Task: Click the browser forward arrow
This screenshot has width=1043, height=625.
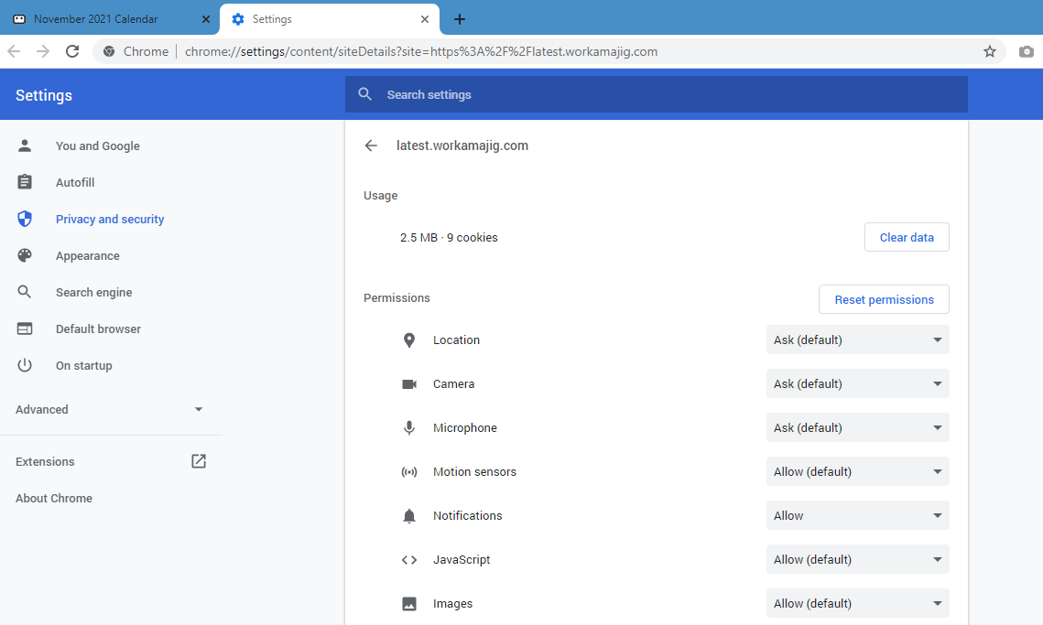Action: [43, 51]
